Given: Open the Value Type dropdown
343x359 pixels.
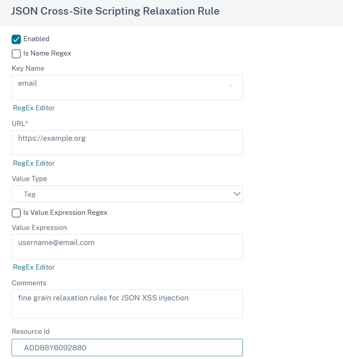Looking at the screenshot, I should tap(127, 194).
